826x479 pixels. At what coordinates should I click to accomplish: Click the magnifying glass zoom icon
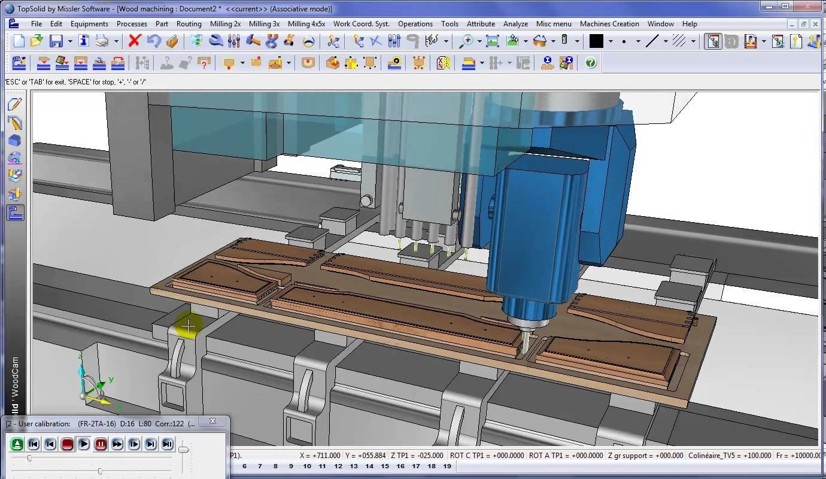(x=466, y=41)
